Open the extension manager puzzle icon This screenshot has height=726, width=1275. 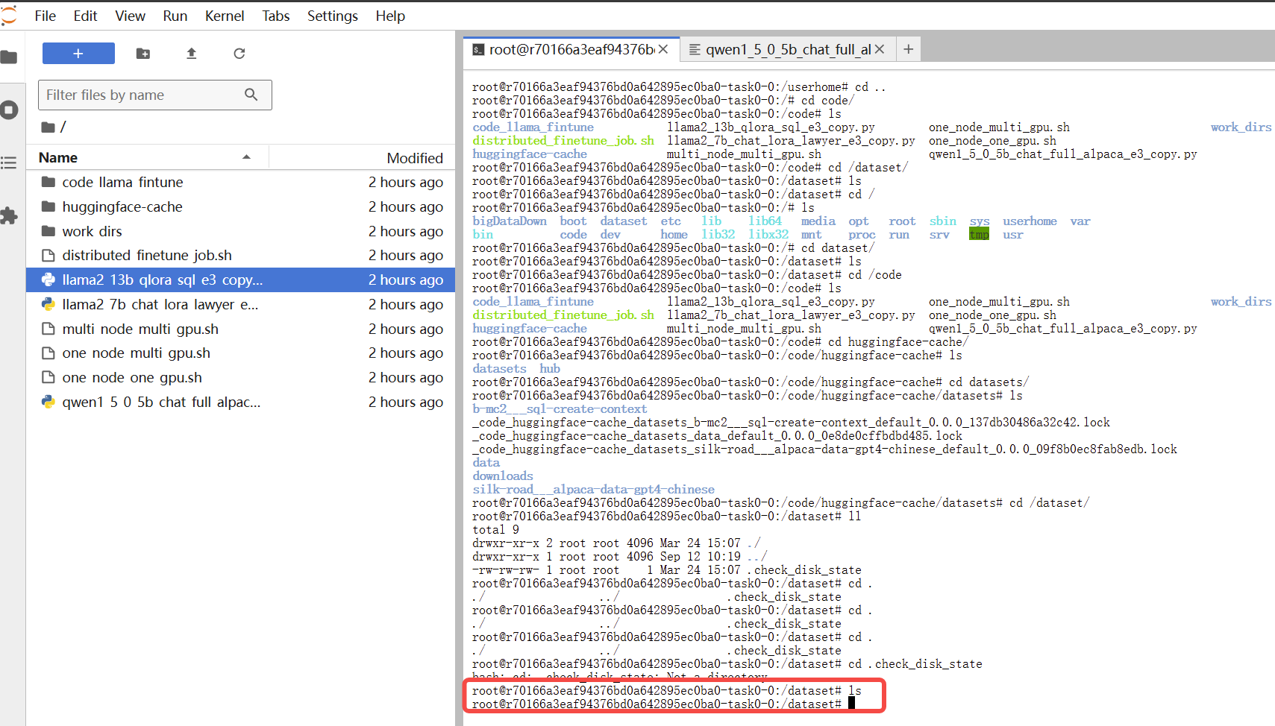pyautogui.click(x=9, y=216)
